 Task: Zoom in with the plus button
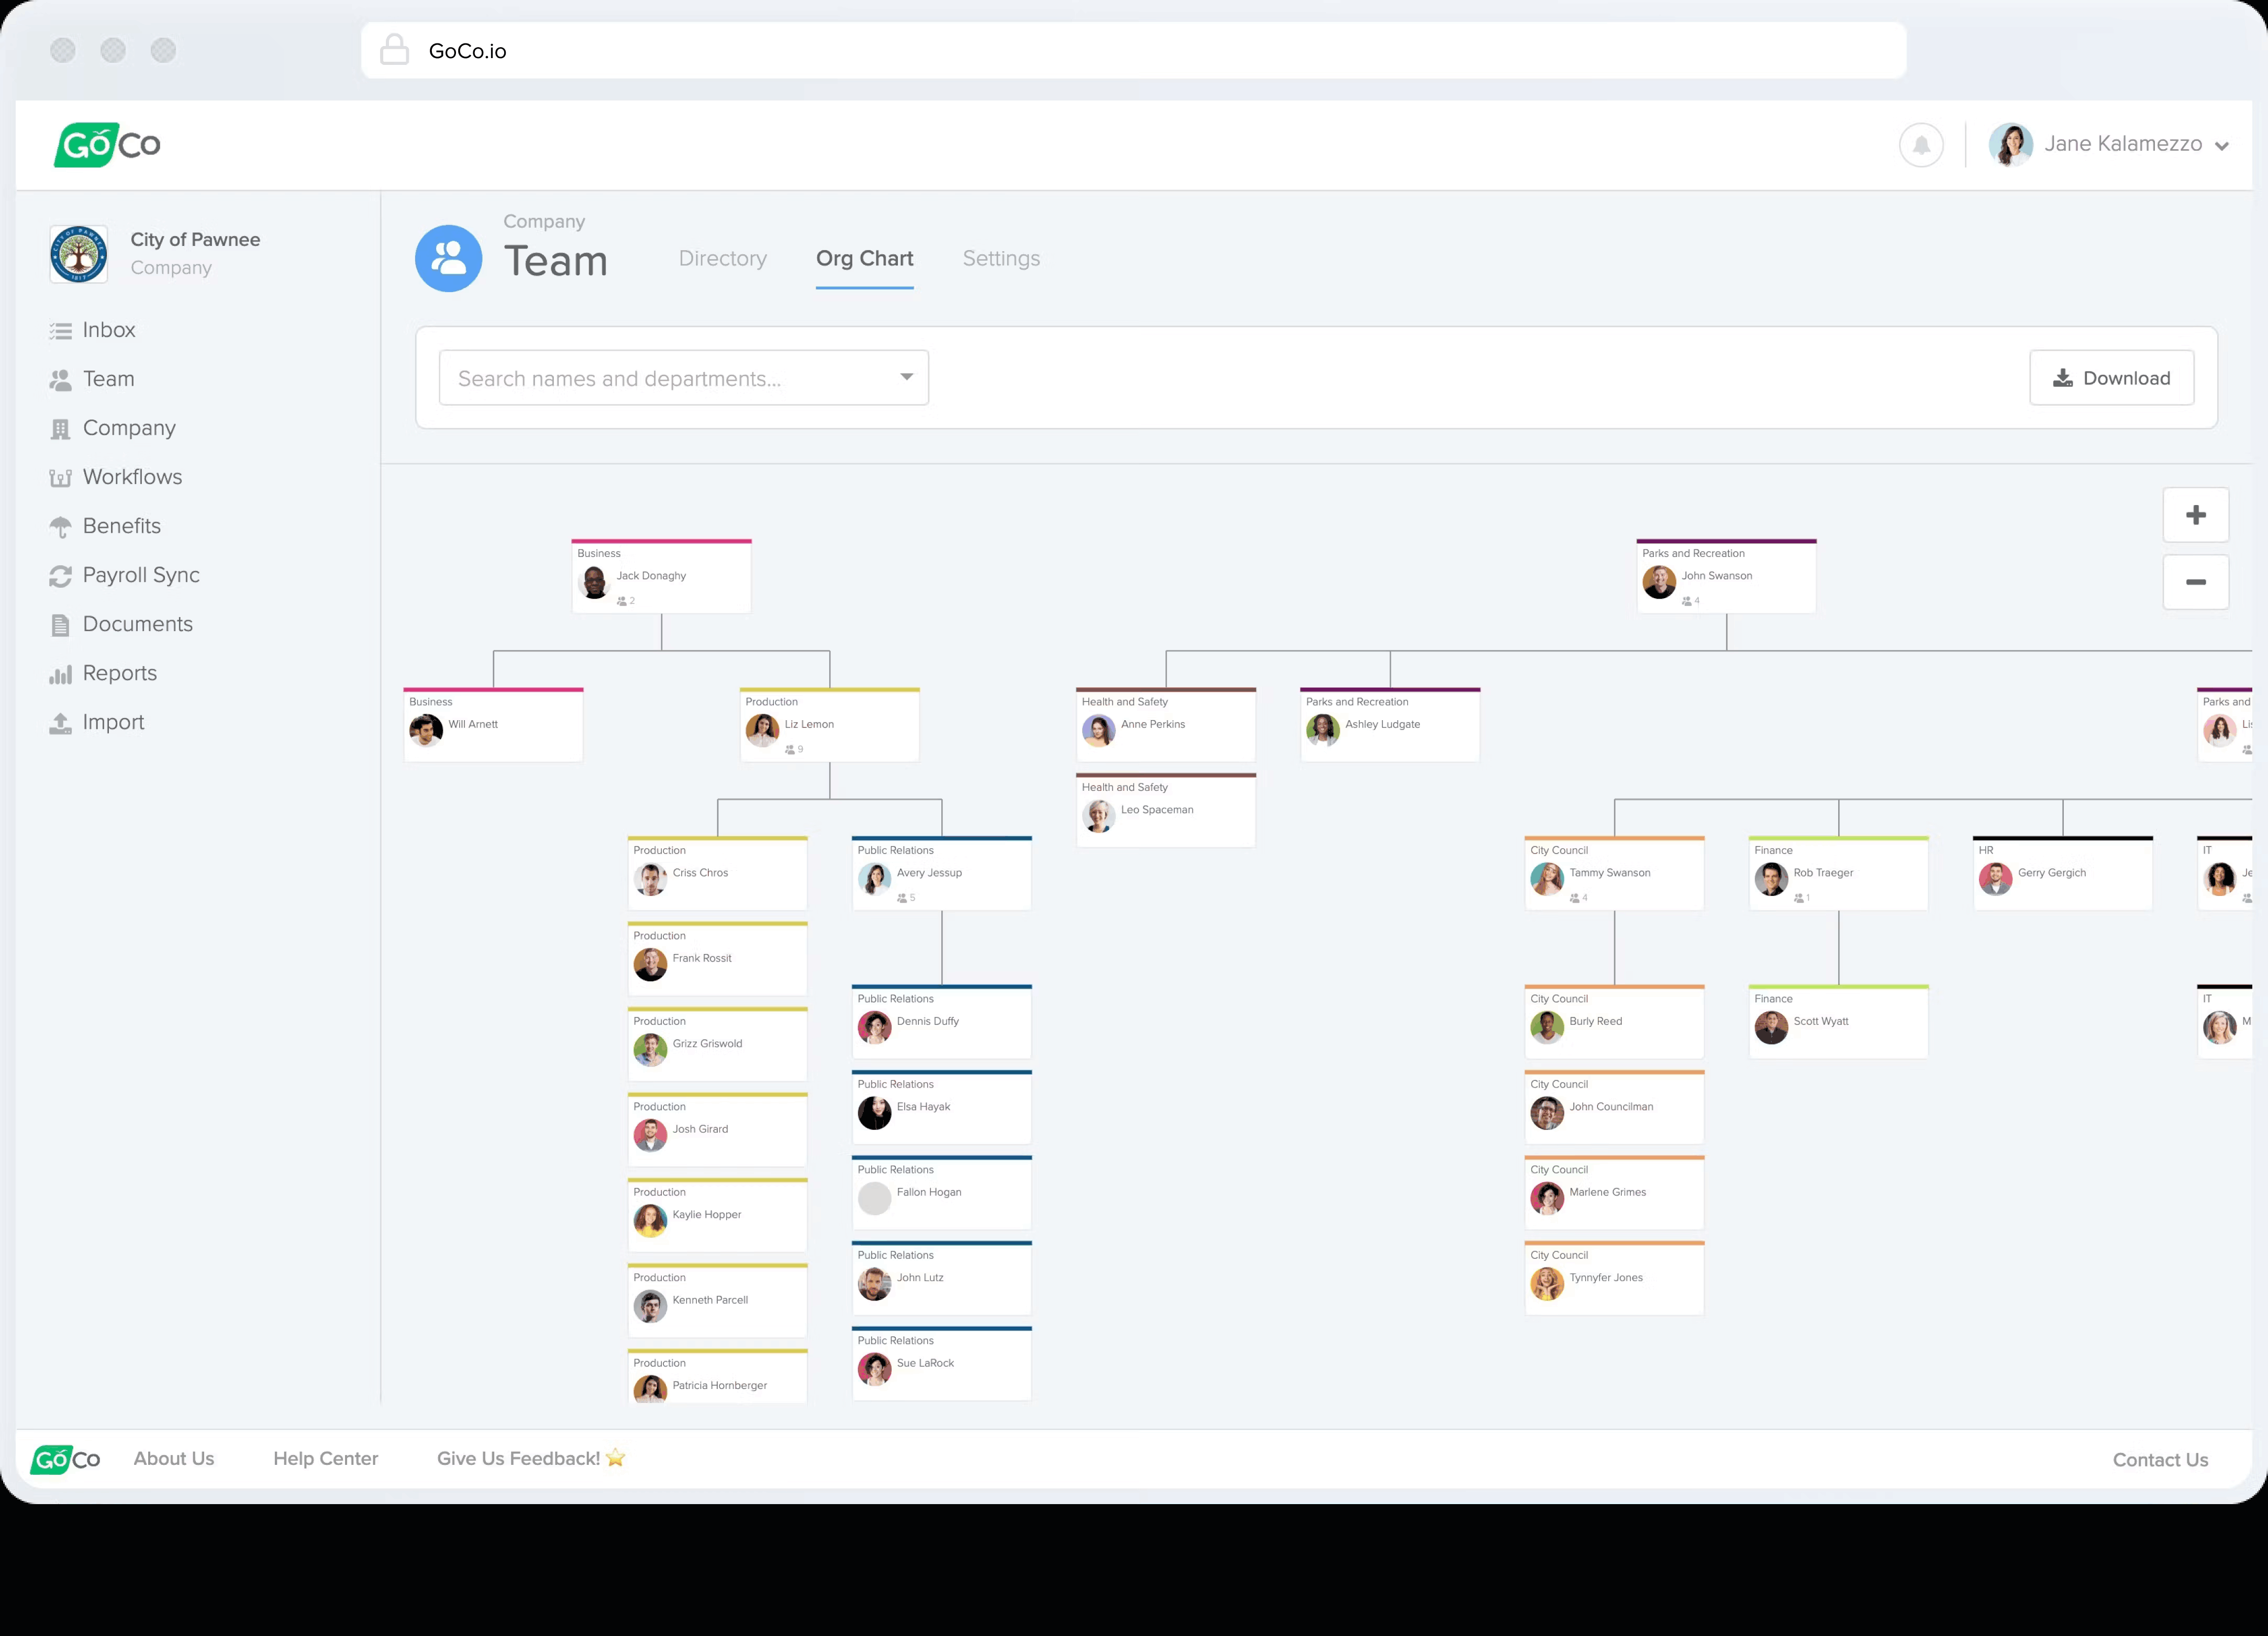point(2195,514)
